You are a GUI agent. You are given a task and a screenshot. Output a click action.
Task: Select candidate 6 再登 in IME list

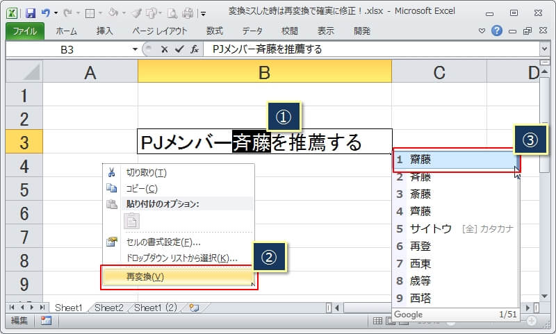pos(456,246)
